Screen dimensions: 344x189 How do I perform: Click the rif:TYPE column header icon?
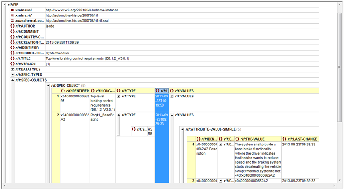click(118, 91)
